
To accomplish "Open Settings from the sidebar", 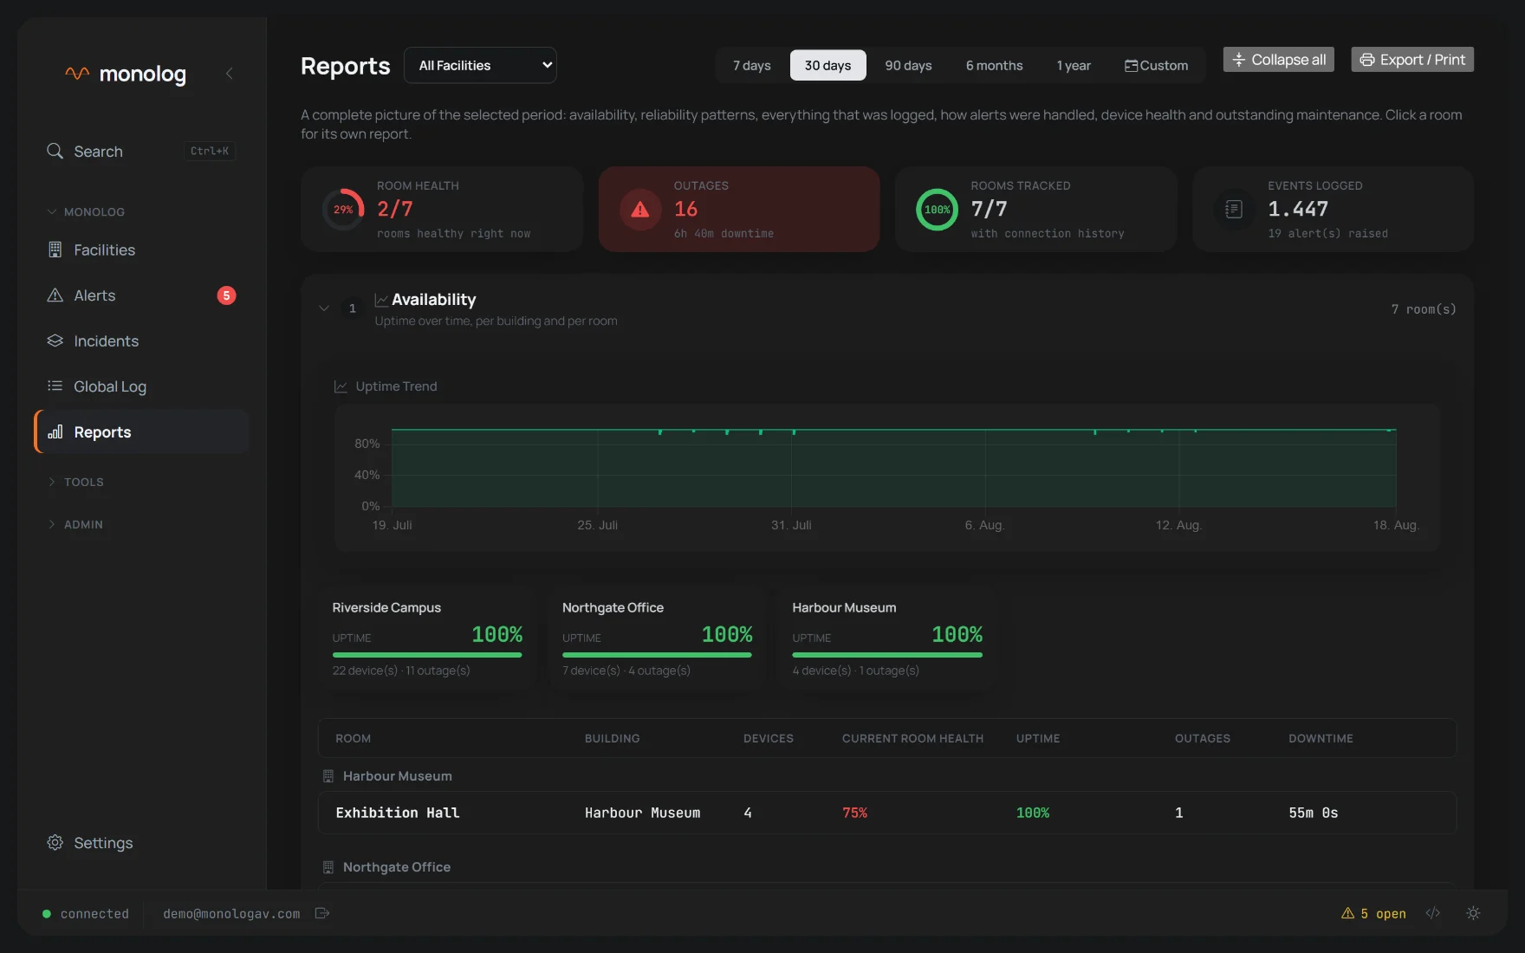I will pyautogui.click(x=141, y=842).
